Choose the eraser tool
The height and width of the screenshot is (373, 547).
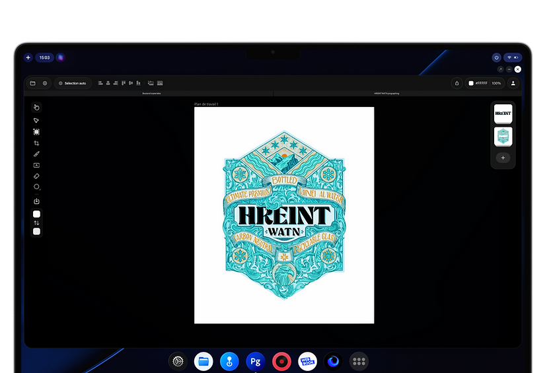pos(36,176)
